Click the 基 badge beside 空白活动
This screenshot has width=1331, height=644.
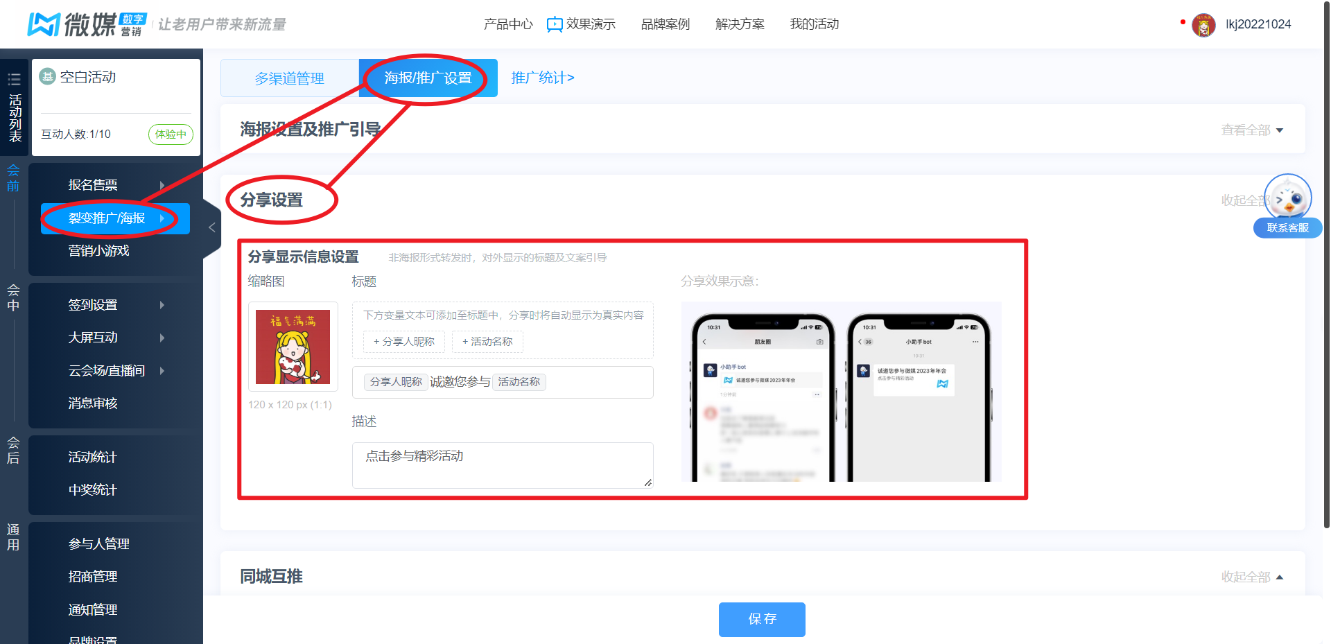tap(47, 77)
